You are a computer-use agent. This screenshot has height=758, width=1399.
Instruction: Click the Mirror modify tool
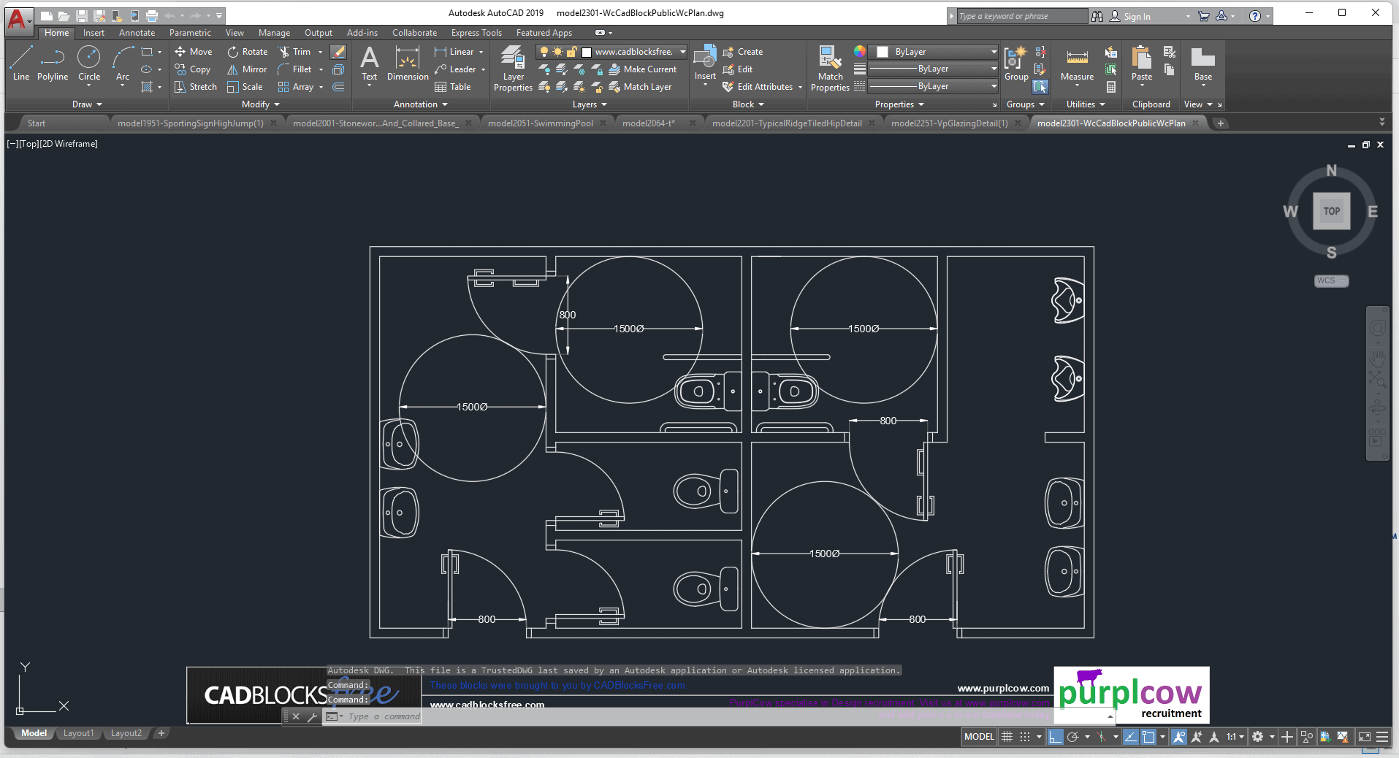point(247,69)
